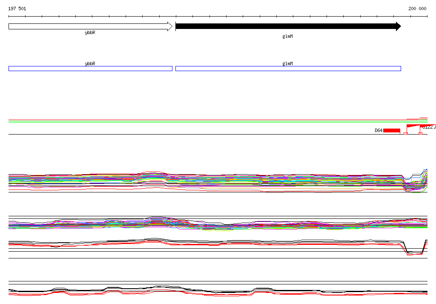The width and height of the screenshot is (436, 304).
Task: Click the red wedge-shaped feature near D64
Action: (x=414, y=126)
